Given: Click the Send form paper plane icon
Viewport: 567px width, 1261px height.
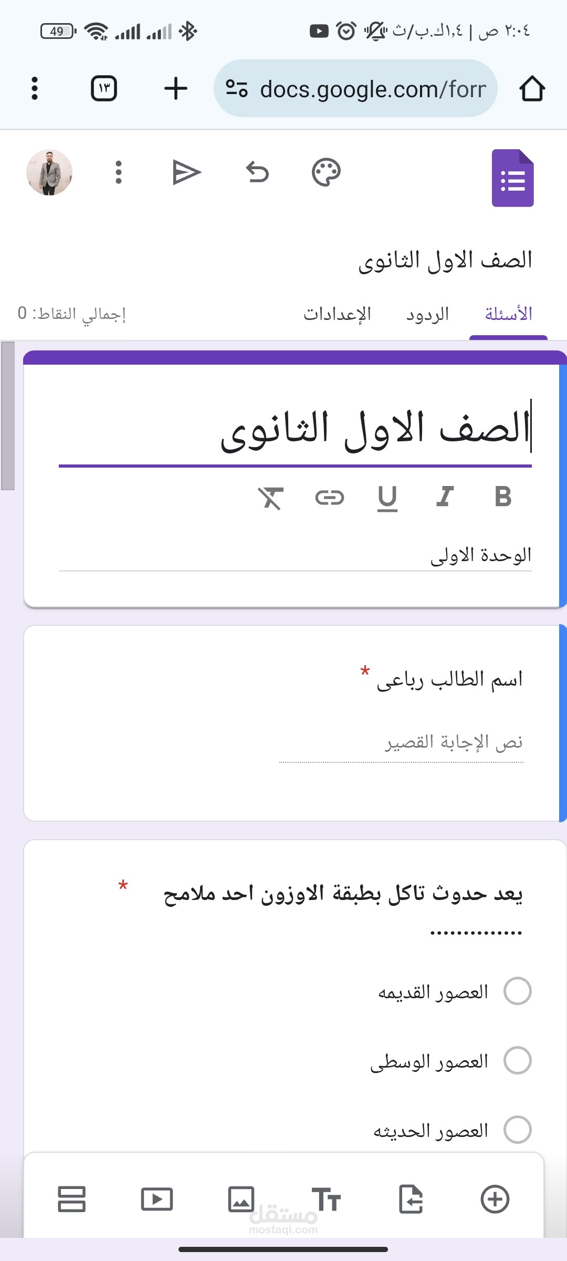Looking at the screenshot, I should (x=187, y=172).
